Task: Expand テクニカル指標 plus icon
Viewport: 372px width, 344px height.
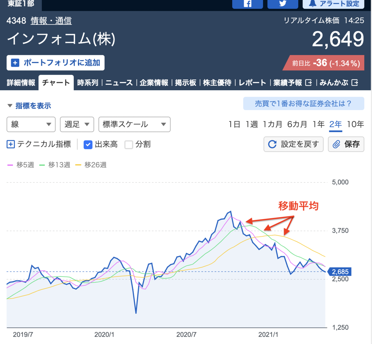Action: pos(11,144)
